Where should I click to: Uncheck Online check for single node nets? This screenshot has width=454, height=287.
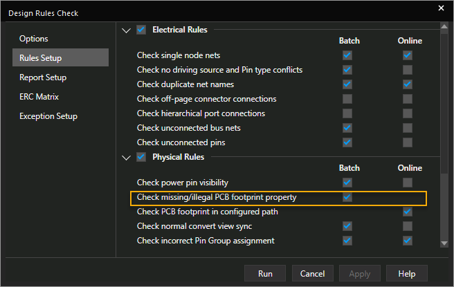pos(408,55)
